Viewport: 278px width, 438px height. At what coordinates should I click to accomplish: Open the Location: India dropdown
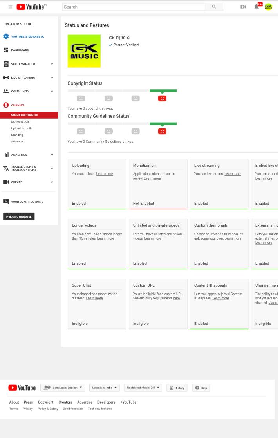tap(104, 388)
